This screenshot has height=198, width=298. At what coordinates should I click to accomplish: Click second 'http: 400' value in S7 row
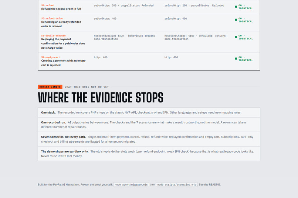tap(171, 58)
